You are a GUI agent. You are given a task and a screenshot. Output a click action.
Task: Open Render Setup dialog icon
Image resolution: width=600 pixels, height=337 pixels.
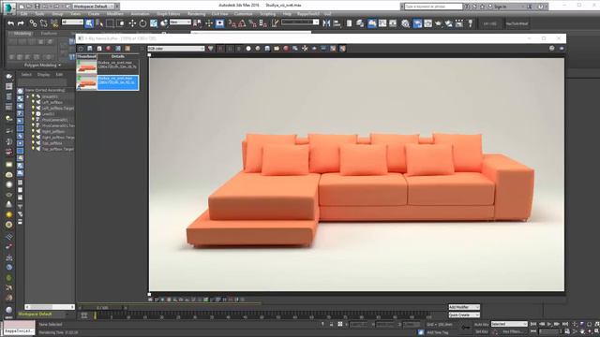[417, 23]
